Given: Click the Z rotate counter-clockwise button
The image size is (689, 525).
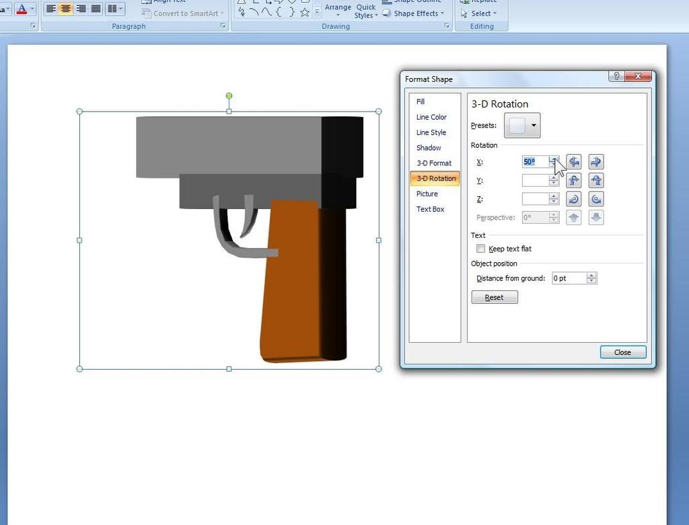Looking at the screenshot, I should pos(596,199).
